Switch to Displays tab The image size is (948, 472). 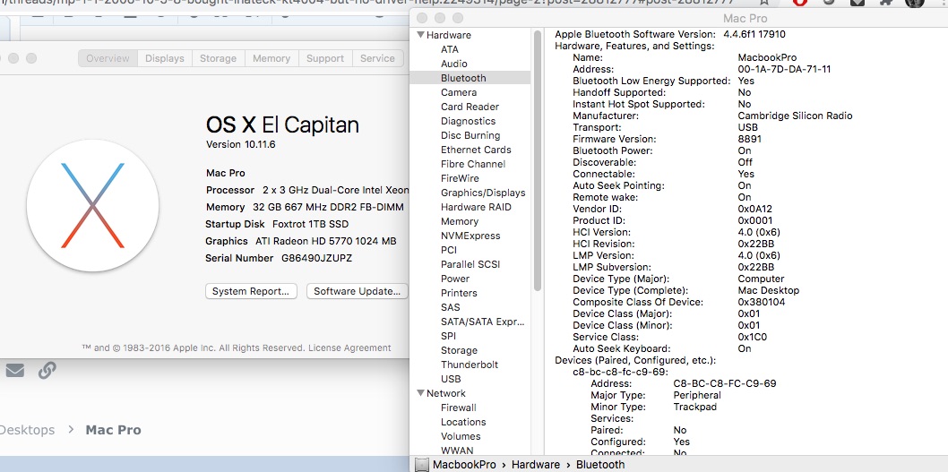click(x=165, y=58)
